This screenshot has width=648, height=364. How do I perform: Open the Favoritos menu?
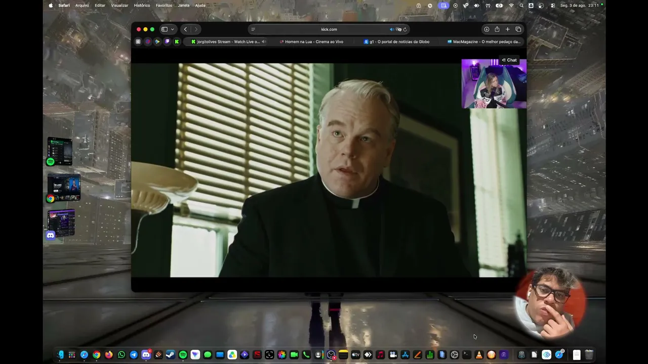pos(164,6)
